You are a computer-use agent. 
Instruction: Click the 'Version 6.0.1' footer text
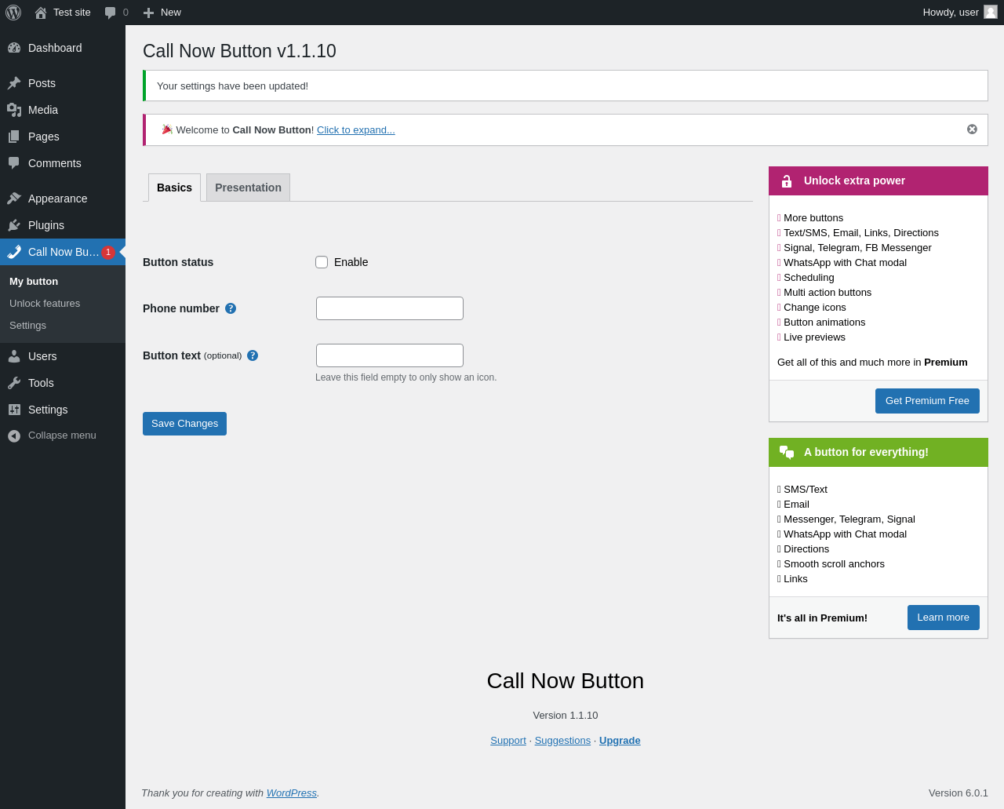[x=959, y=793]
